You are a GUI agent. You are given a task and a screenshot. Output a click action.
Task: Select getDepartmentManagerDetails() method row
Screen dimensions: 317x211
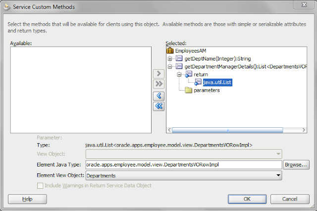click(x=246, y=66)
